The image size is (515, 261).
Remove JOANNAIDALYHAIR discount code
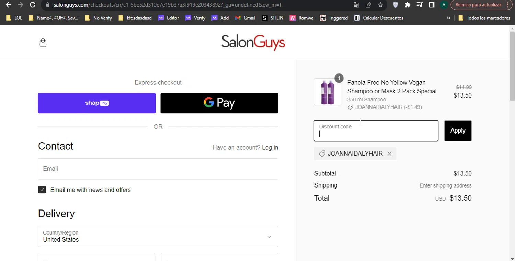[x=389, y=154]
